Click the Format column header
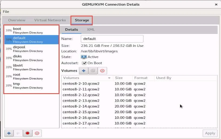This screenshot has height=139, width=221. click(143, 78)
